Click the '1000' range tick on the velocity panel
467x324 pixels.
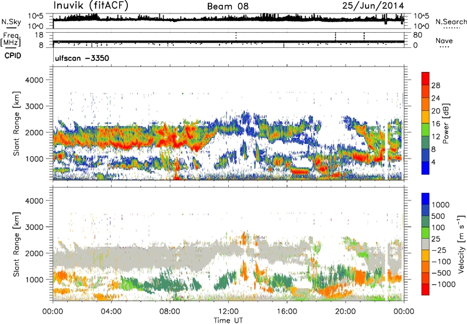tap(34, 280)
